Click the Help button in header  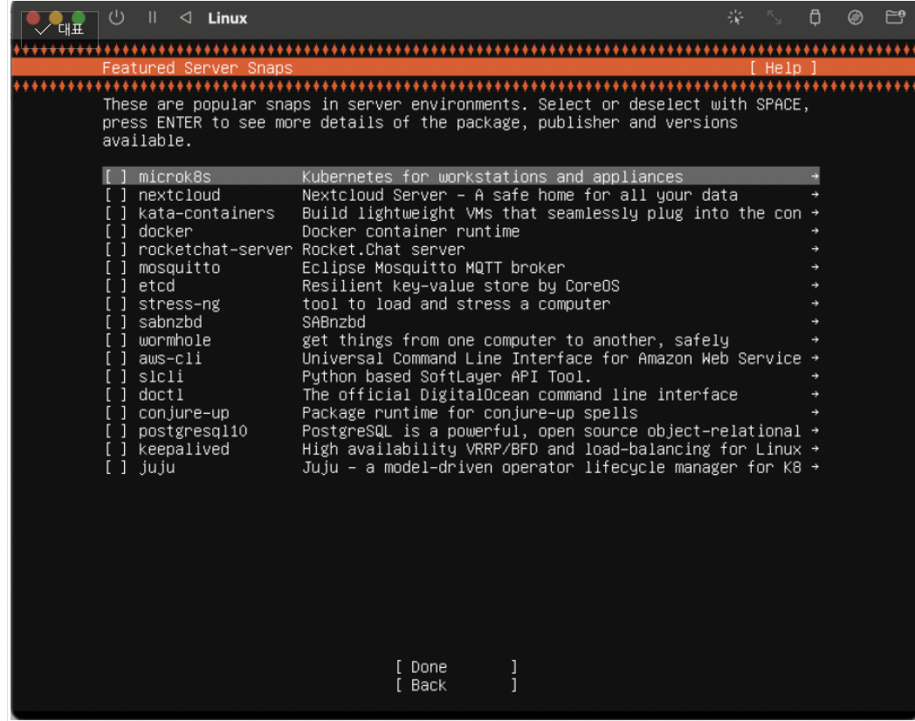pos(783,68)
